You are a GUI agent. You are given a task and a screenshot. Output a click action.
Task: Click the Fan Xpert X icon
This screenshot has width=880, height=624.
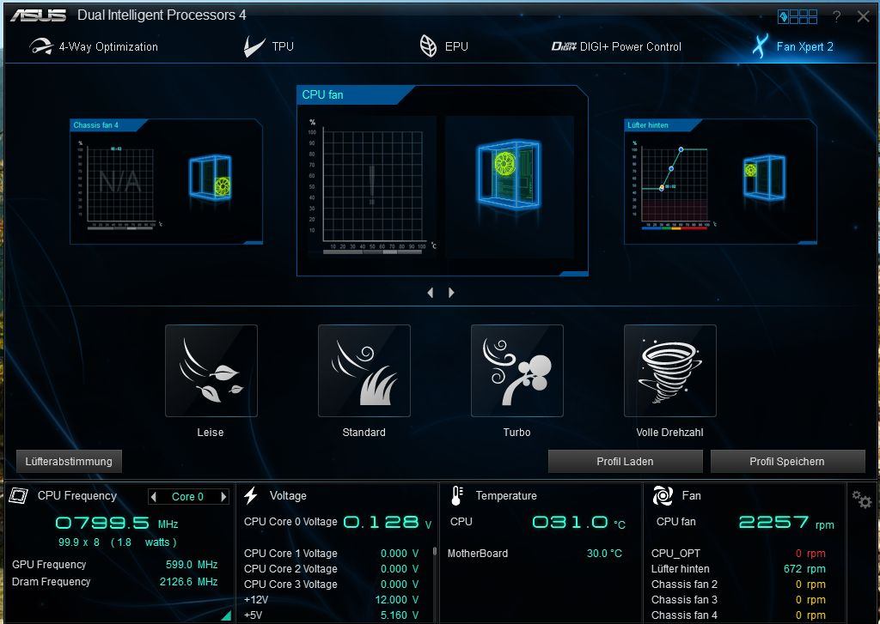760,46
